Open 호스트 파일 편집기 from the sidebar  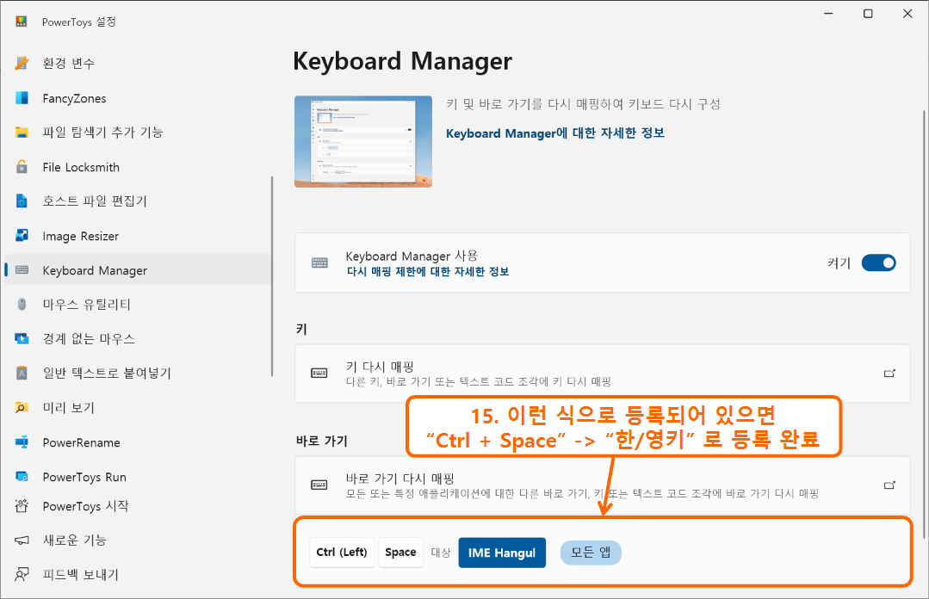(21, 201)
